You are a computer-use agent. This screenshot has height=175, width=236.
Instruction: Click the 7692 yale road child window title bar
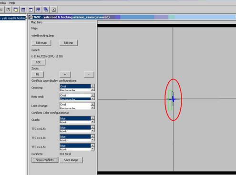click(132, 17)
